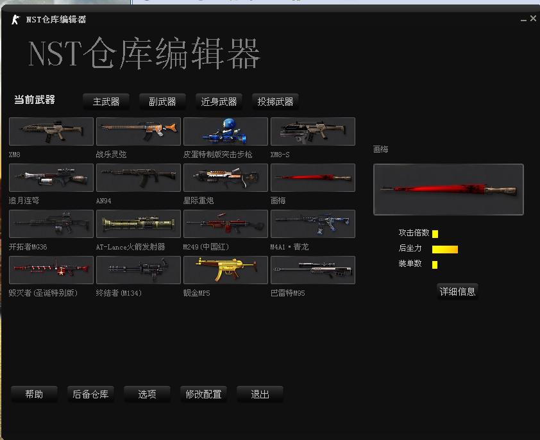Choose the 皮蛋特制版突击步枪 weapon icon
540x440 pixels.
(x=226, y=131)
